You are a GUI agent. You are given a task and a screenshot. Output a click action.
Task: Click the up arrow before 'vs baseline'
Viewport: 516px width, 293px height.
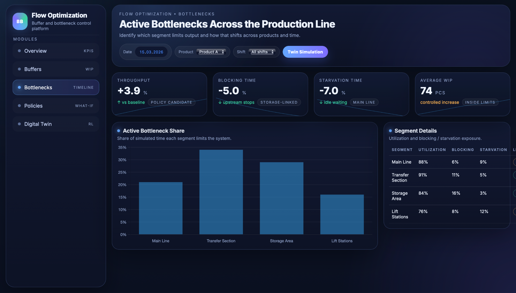tap(119, 102)
